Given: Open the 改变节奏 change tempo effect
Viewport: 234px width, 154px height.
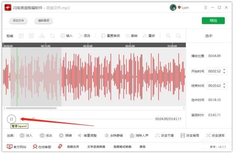Looking at the screenshot, I should coord(165,135).
